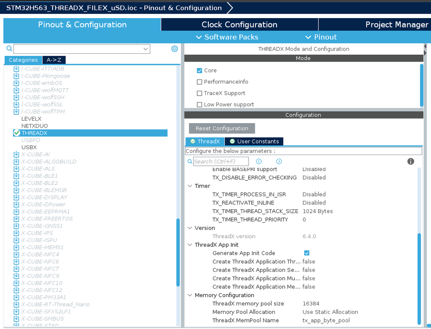Click the download icon next to X-CUBE-ALS
This screenshot has width=431, height=329.
16,168
